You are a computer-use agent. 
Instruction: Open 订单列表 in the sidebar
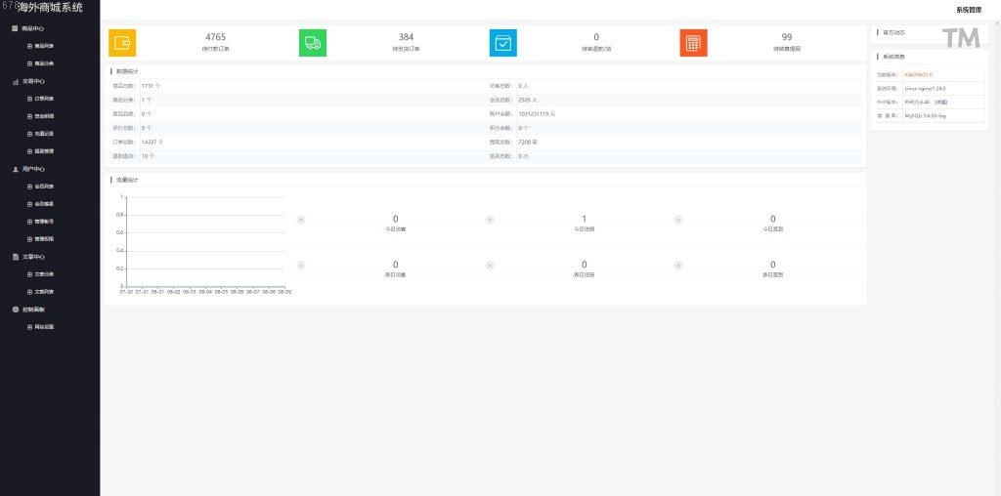45,99
